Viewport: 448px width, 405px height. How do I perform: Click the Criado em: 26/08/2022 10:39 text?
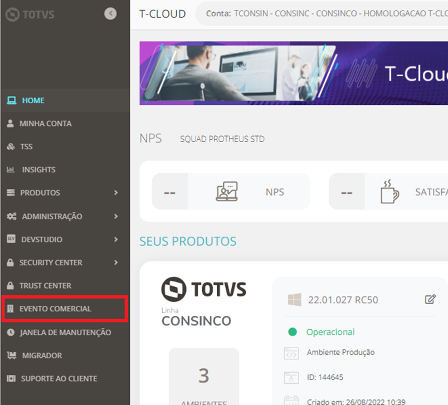[356, 401]
